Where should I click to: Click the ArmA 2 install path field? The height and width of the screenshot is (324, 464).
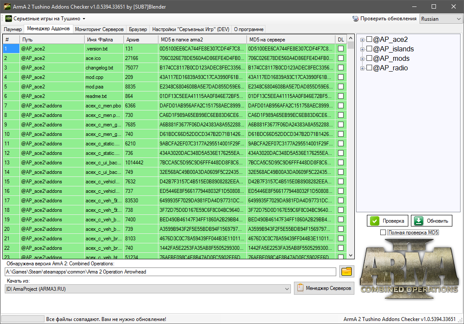click(170, 272)
